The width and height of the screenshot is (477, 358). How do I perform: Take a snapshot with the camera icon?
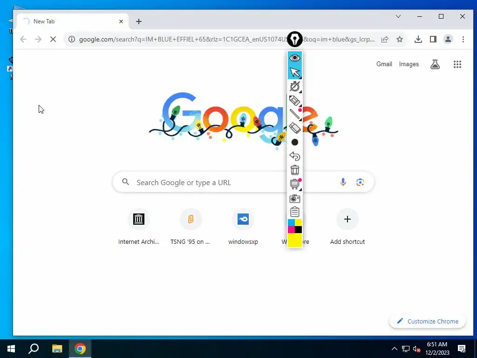[x=294, y=199]
